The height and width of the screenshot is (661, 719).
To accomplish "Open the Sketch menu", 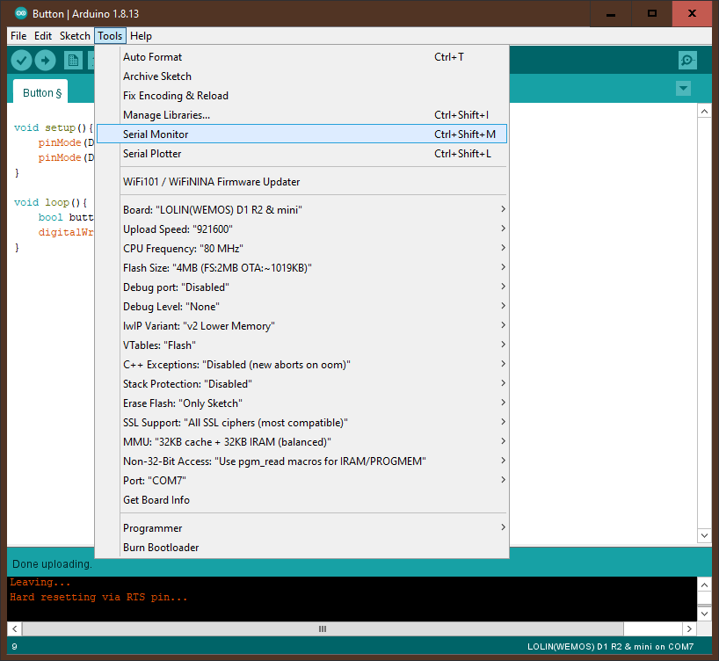I will pyautogui.click(x=75, y=36).
